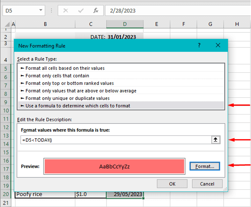The height and width of the screenshot is (207, 251).
Task: Open the Format... button
Action: point(205,167)
